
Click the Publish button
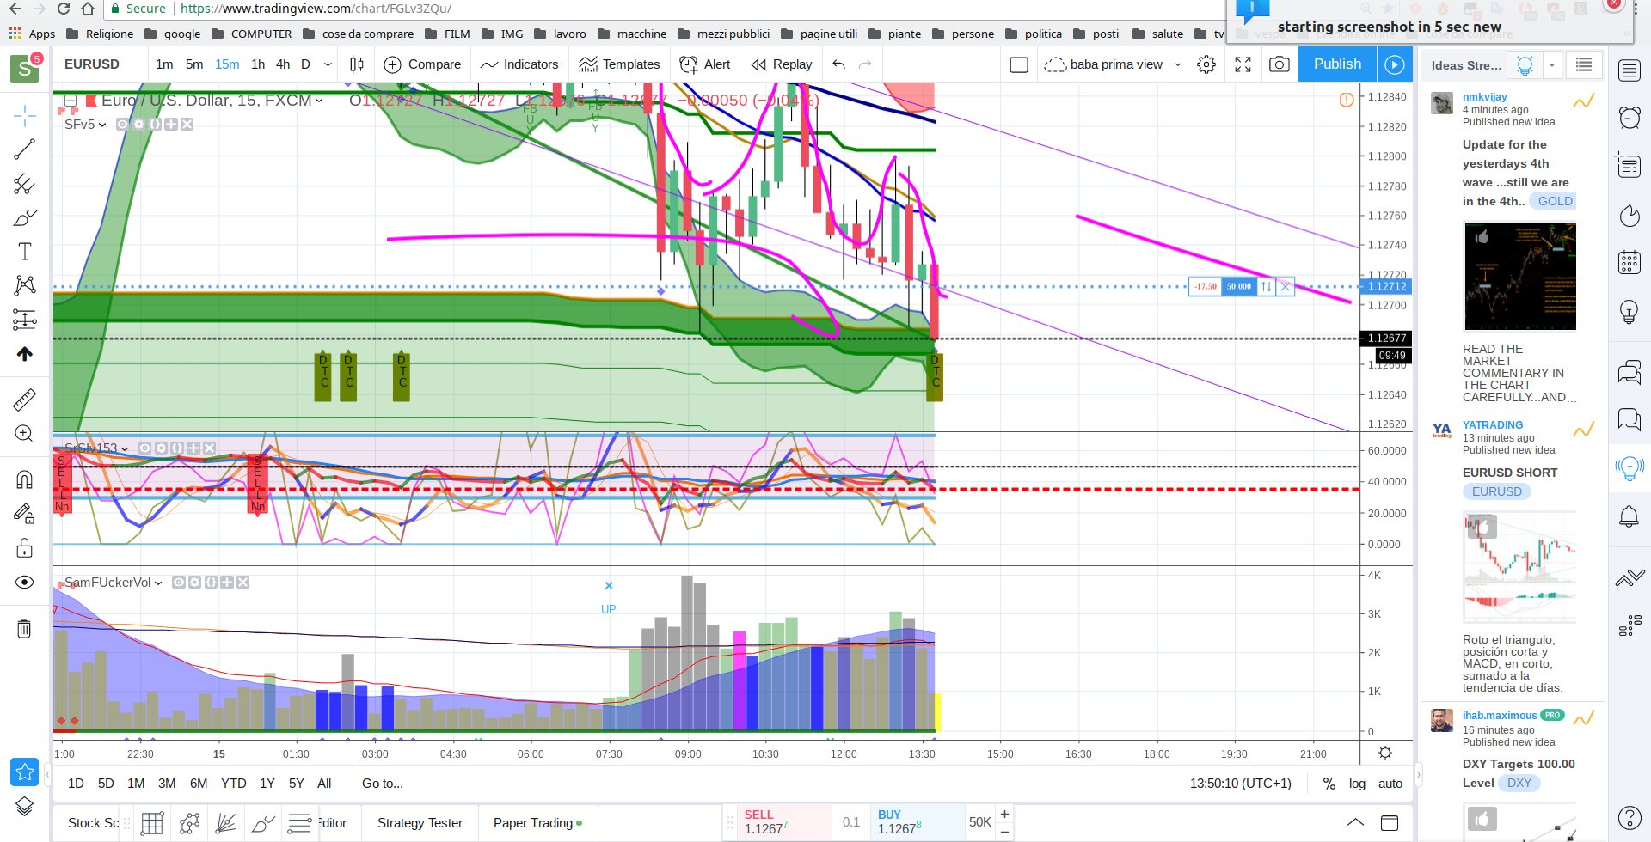tap(1337, 64)
